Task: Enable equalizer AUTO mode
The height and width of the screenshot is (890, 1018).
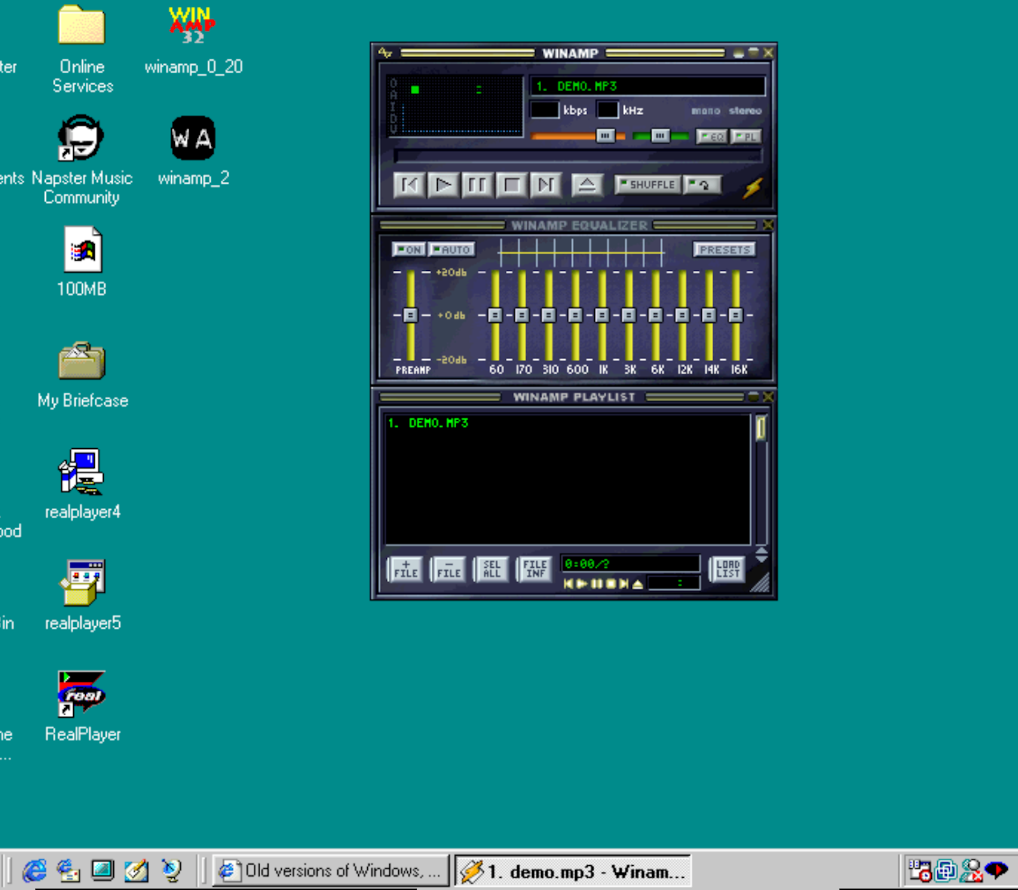Action: click(452, 250)
